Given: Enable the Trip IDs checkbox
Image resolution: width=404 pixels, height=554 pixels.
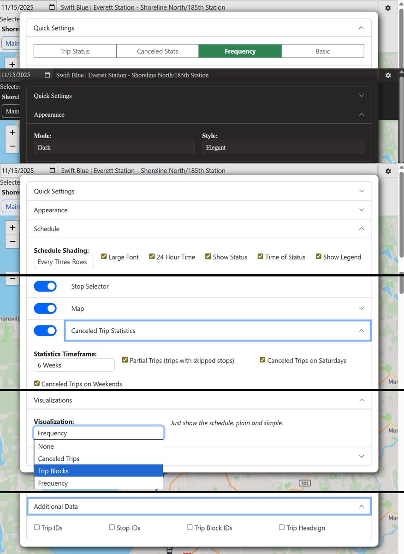Looking at the screenshot, I should pyautogui.click(x=37, y=527).
